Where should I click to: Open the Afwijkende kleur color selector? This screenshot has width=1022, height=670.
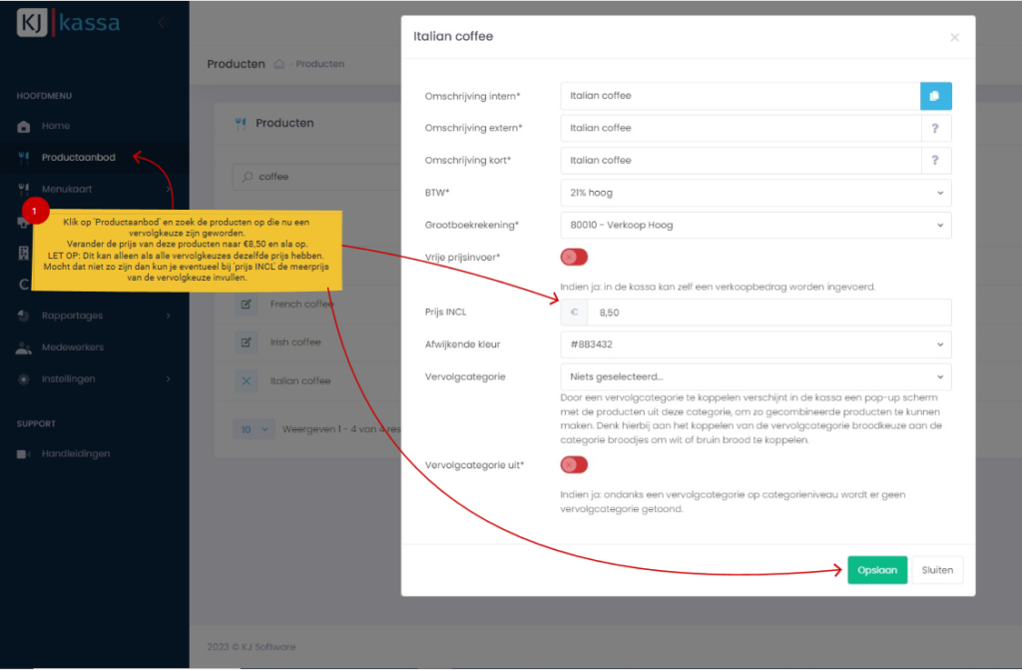(x=756, y=344)
